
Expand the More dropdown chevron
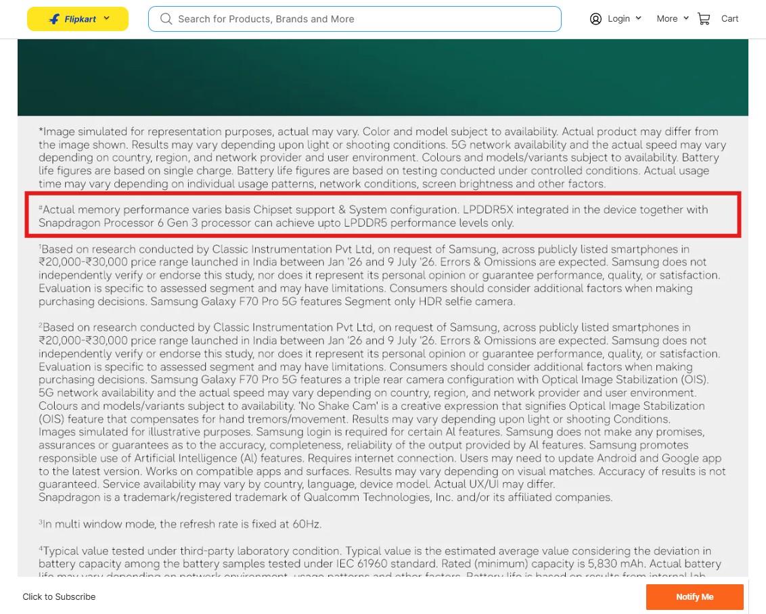[686, 18]
